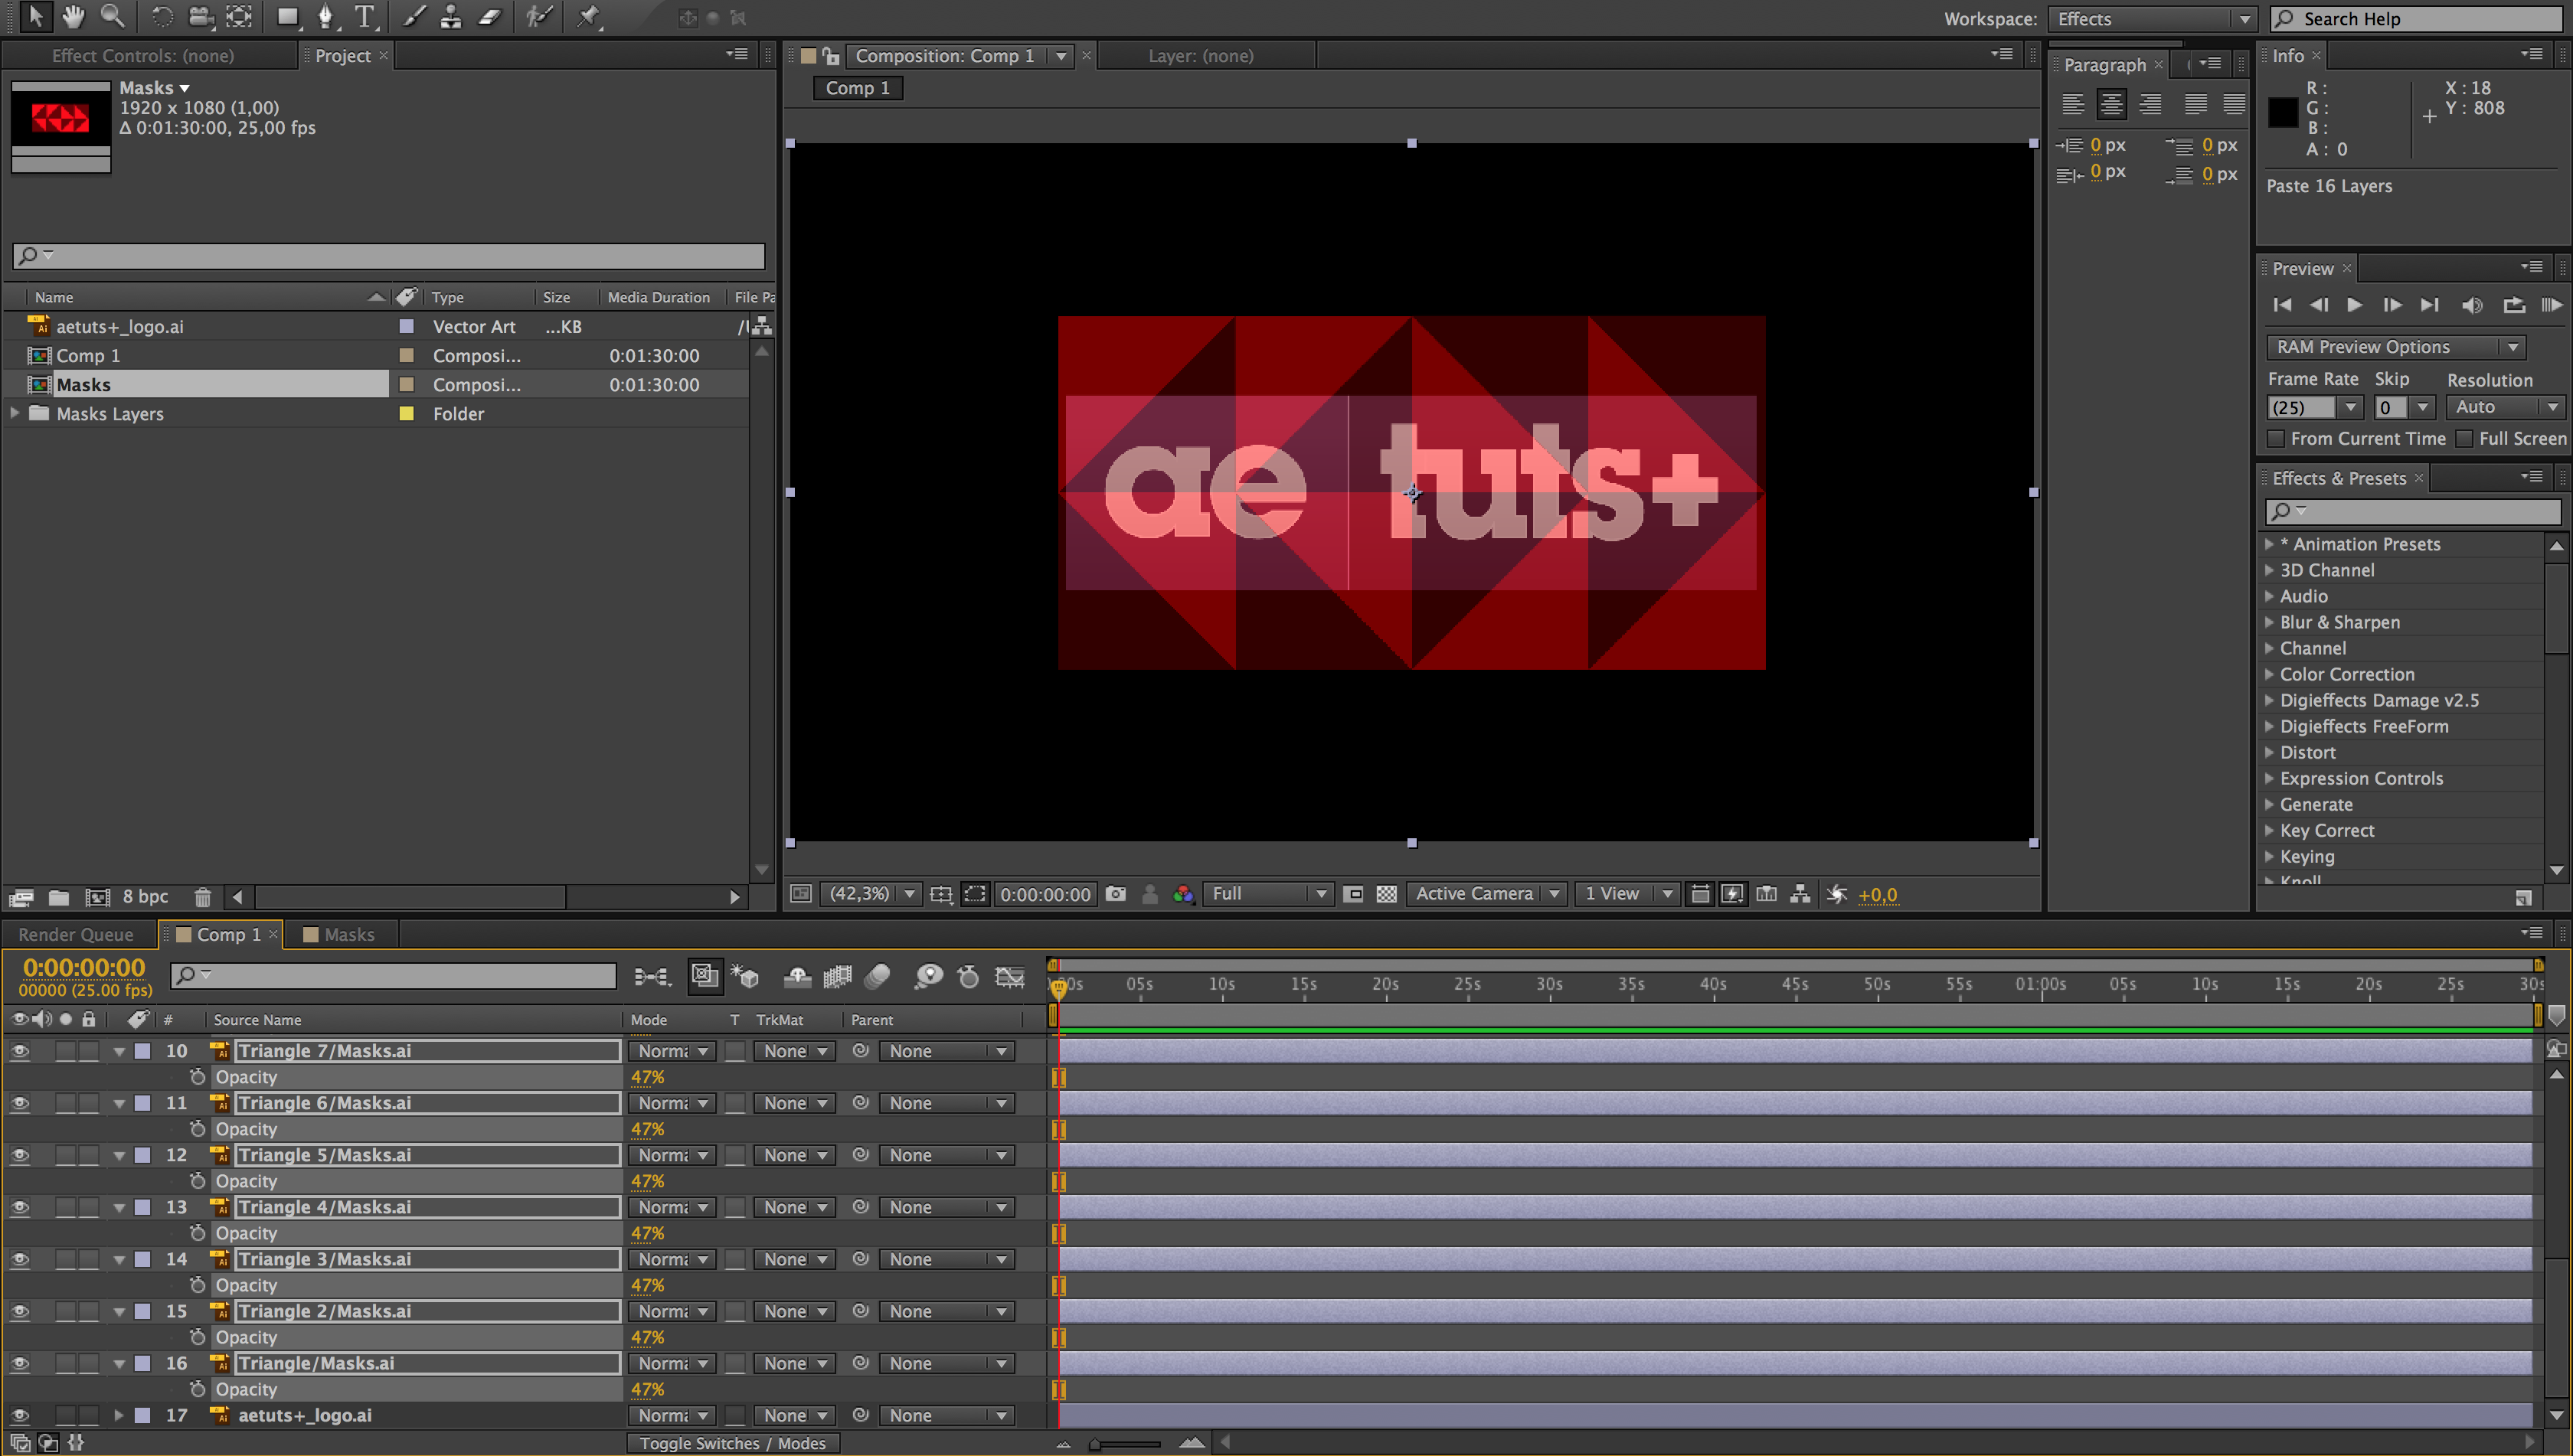
Task: Select the Clone Stamp tool
Action: click(451, 17)
